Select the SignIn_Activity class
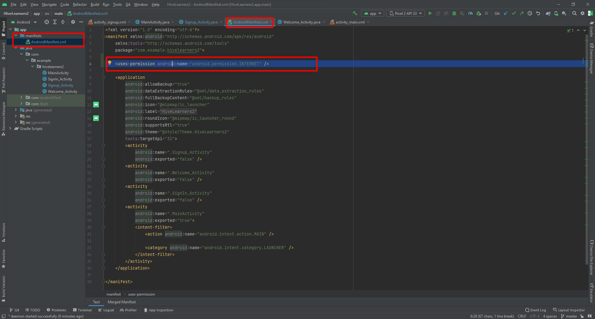 click(x=60, y=79)
